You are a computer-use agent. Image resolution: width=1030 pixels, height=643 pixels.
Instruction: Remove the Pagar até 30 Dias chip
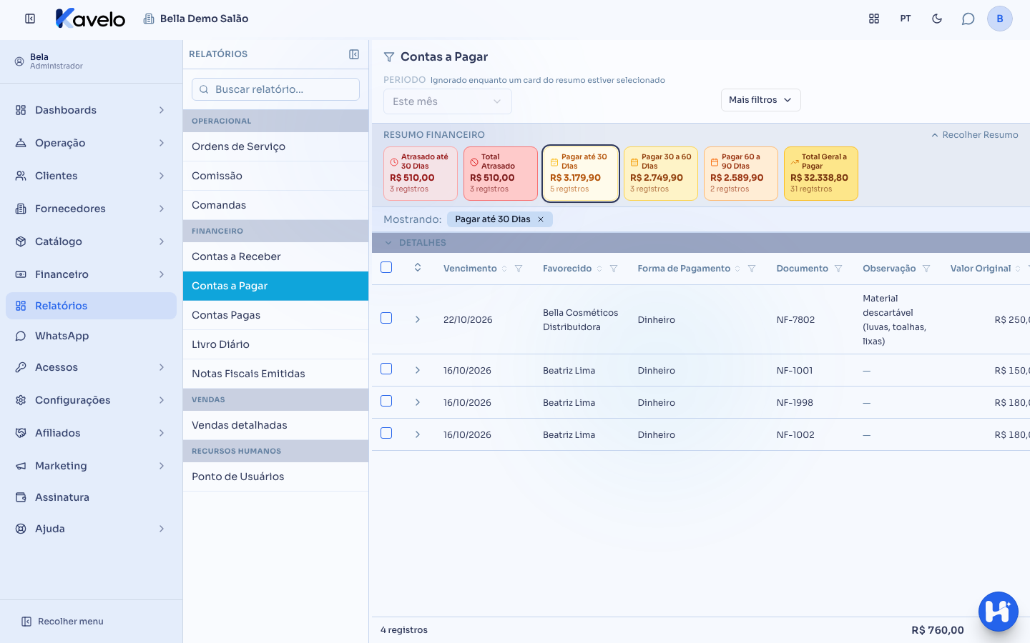point(541,219)
